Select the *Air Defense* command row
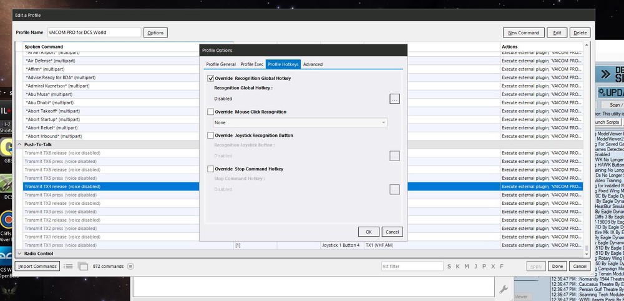This screenshot has width=624, height=301. [303, 61]
